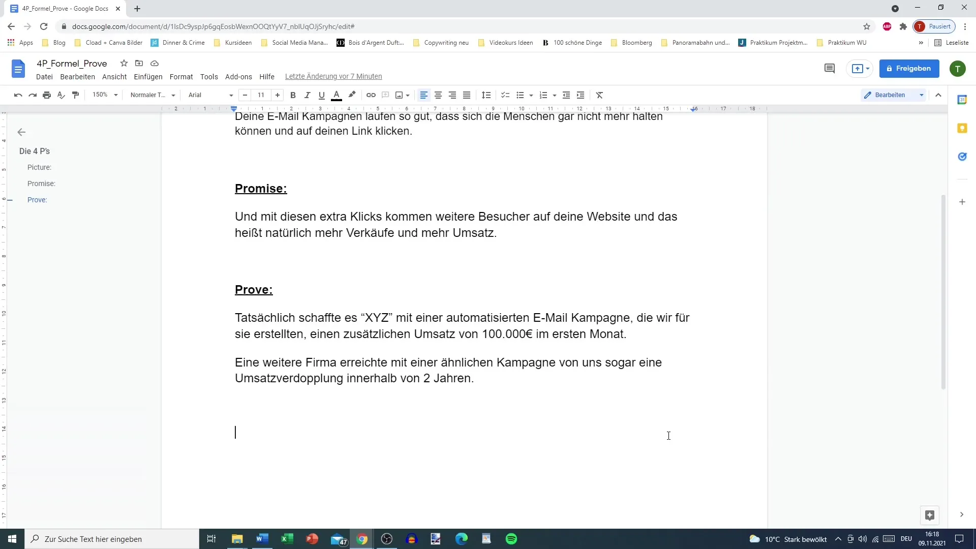Increase indent of the paragraph
This screenshot has width=976, height=549.
click(581, 95)
